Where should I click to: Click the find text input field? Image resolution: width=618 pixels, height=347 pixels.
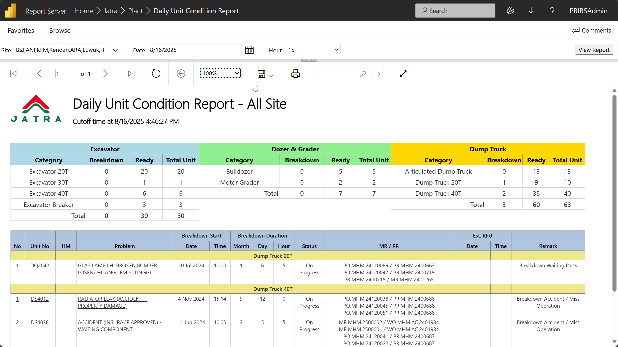[x=336, y=74]
